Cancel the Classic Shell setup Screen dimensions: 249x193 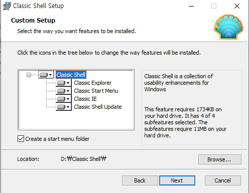(x=223, y=180)
